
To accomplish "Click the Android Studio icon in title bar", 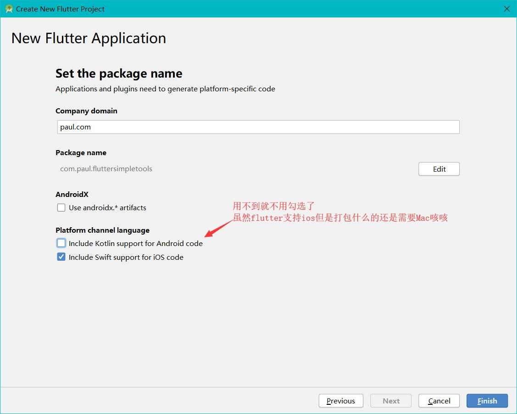I will click(9, 9).
